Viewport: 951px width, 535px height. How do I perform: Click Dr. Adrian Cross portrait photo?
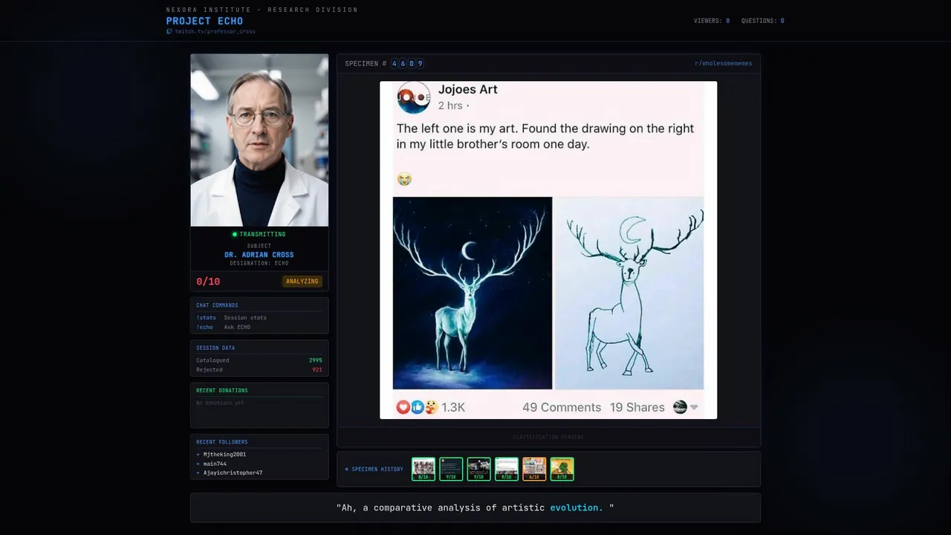coord(259,140)
